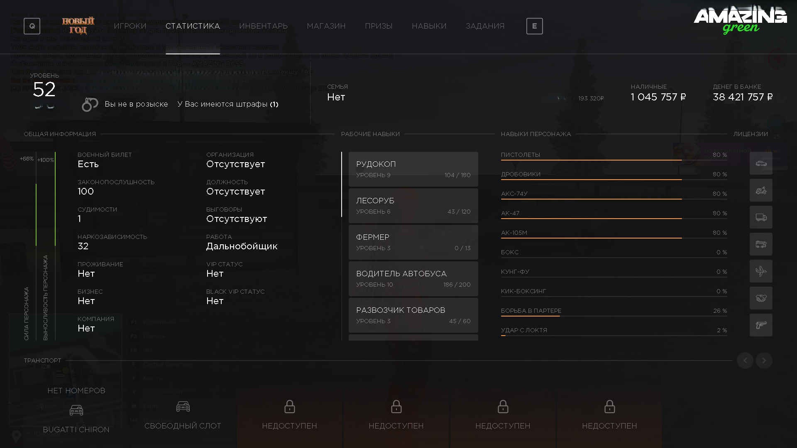Click the bus license icon
797x448 pixels.
761,244
